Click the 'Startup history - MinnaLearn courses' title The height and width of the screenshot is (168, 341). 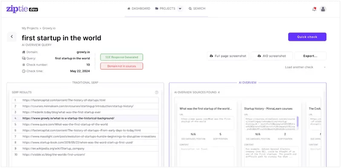[268, 109]
